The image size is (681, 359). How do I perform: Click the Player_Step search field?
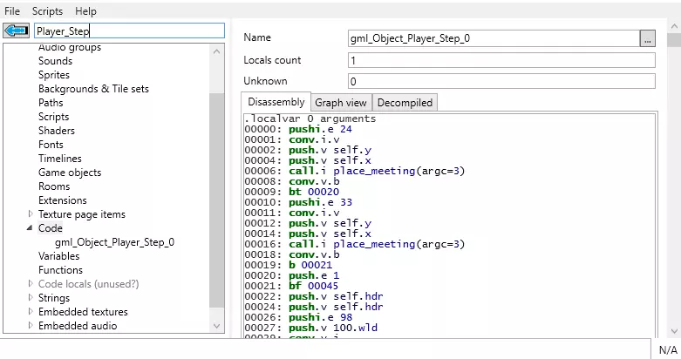click(129, 30)
